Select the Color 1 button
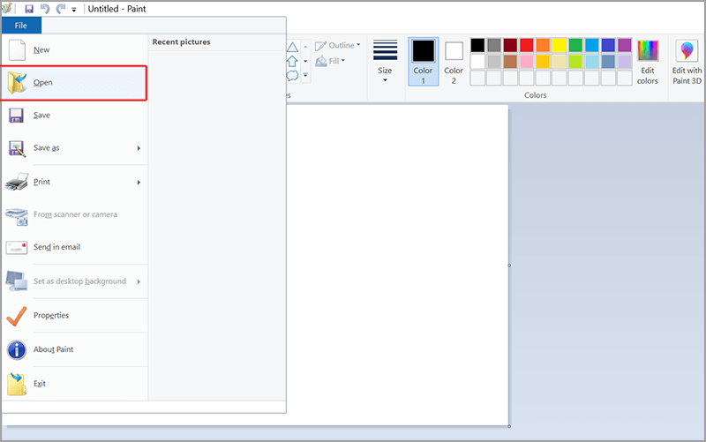 (x=424, y=62)
